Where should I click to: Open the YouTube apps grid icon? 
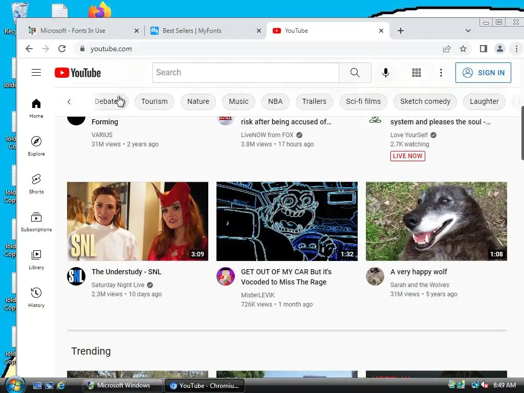[417, 73]
